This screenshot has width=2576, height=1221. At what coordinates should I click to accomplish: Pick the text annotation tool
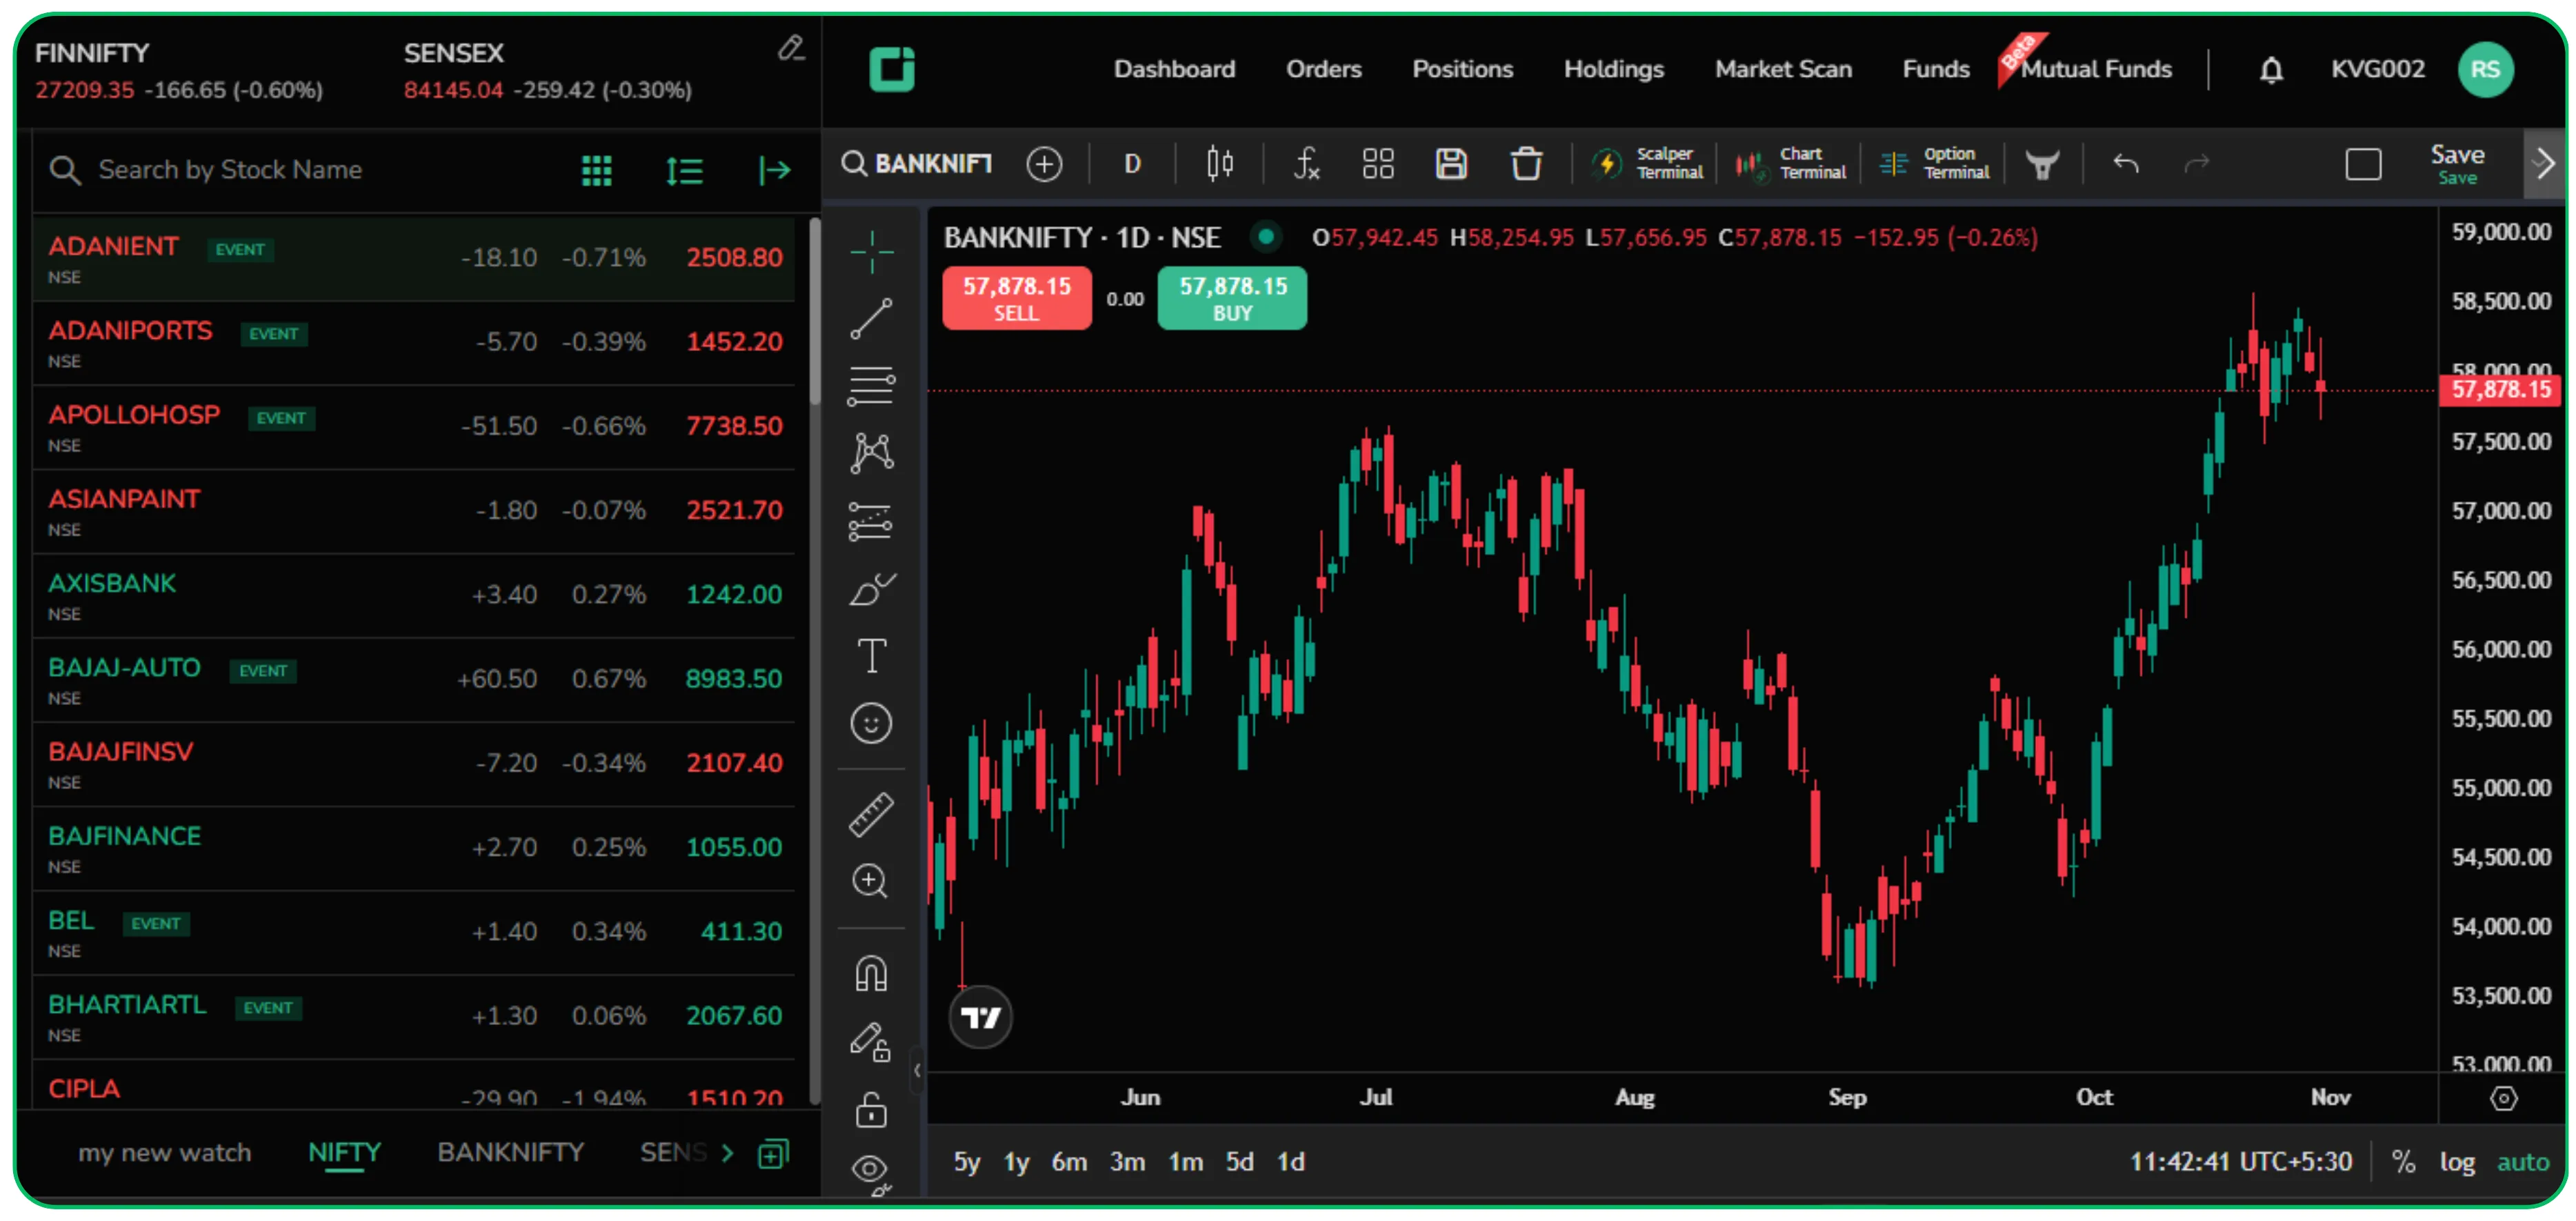[x=871, y=655]
